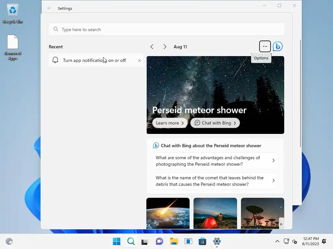This screenshot has width=333, height=249.
Task: Ask about the comet's name question
Action: tap(215, 181)
